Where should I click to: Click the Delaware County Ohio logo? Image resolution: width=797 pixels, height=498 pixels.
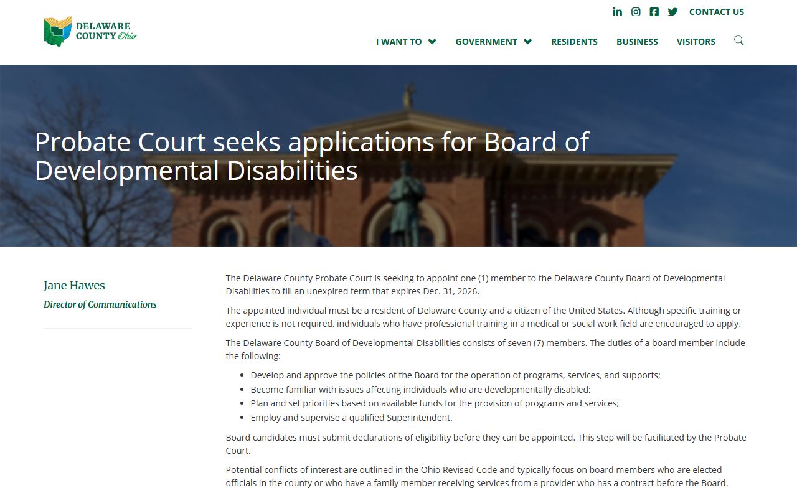click(x=90, y=32)
